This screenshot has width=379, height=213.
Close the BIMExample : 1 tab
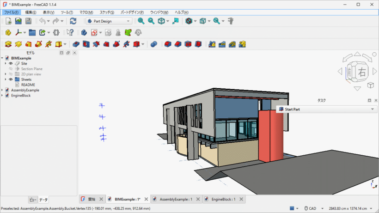coord(146,199)
